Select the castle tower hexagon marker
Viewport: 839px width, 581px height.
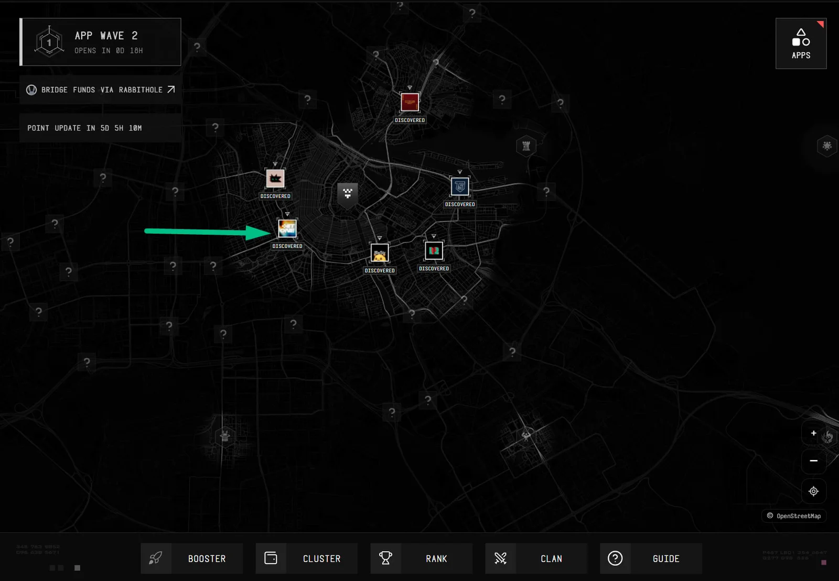(x=526, y=146)
